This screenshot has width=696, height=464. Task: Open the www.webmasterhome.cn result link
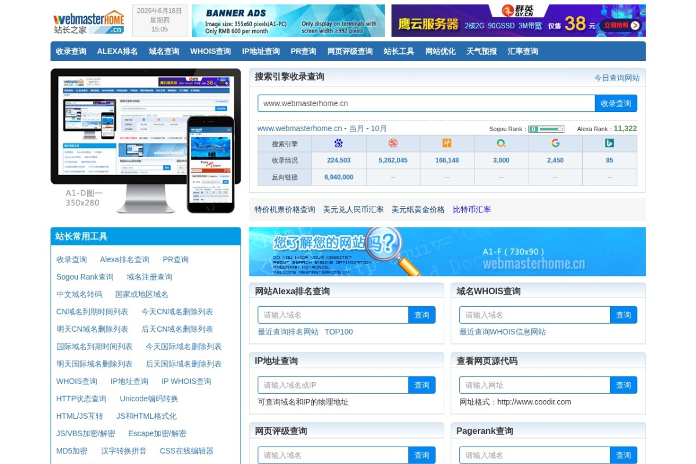[x=299, y=128]
